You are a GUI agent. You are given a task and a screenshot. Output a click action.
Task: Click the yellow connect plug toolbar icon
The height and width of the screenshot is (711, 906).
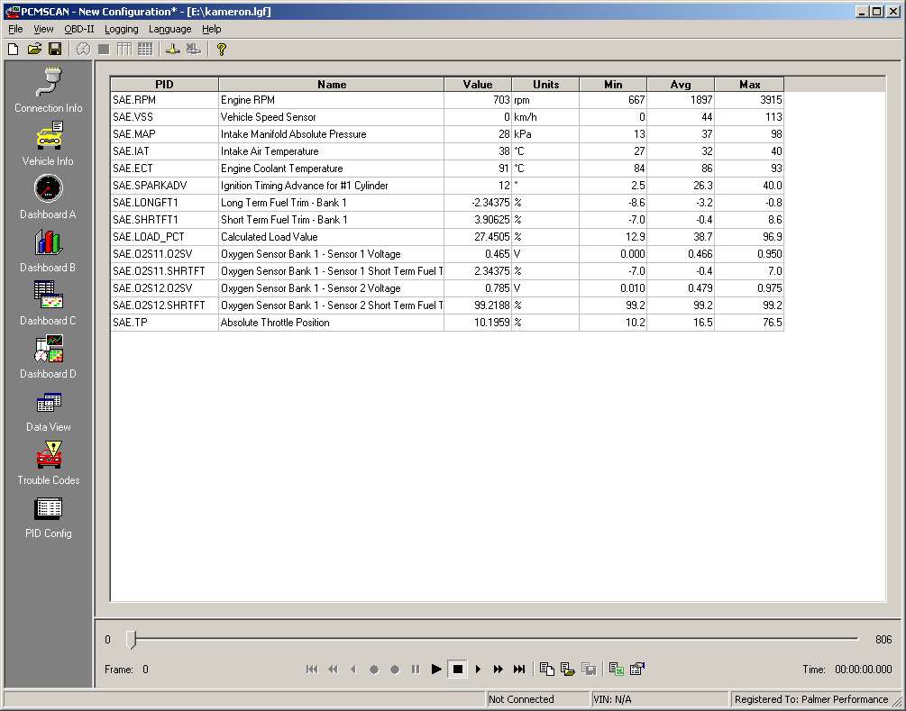click(x=173, y=49)
